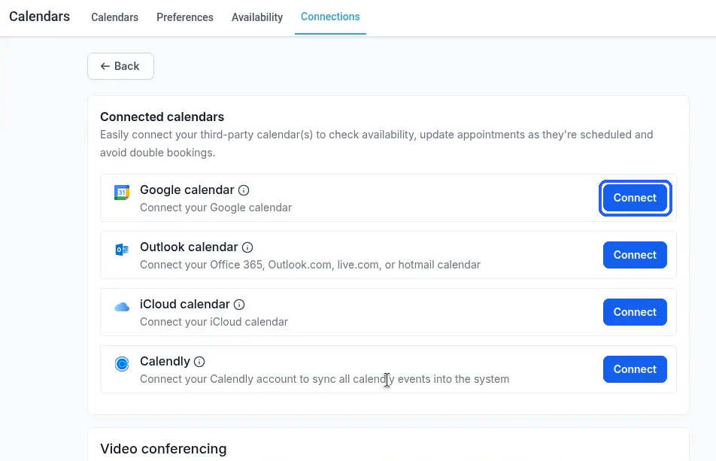Connect the Google calendar
Screen dimensions: 716x461
pyautogui.click(x=635, y=198)
